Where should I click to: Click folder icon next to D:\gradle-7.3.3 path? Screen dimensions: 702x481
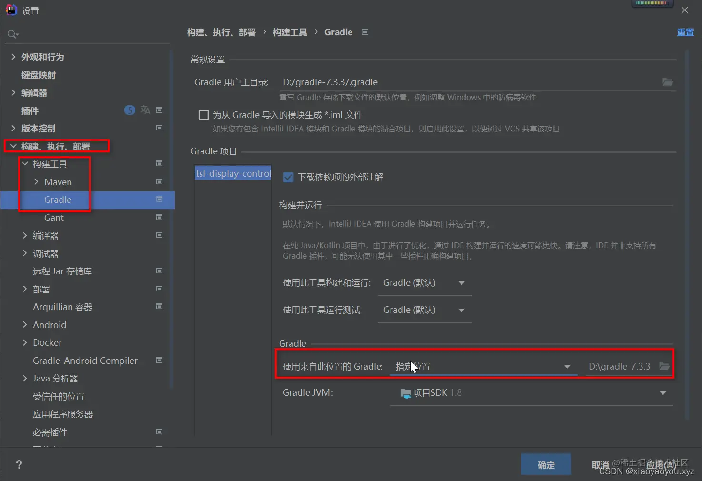click(664, 366)
